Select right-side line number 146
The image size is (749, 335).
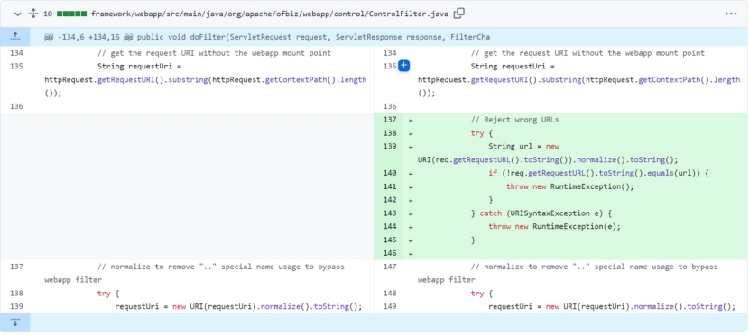click(x=390, y=253)
